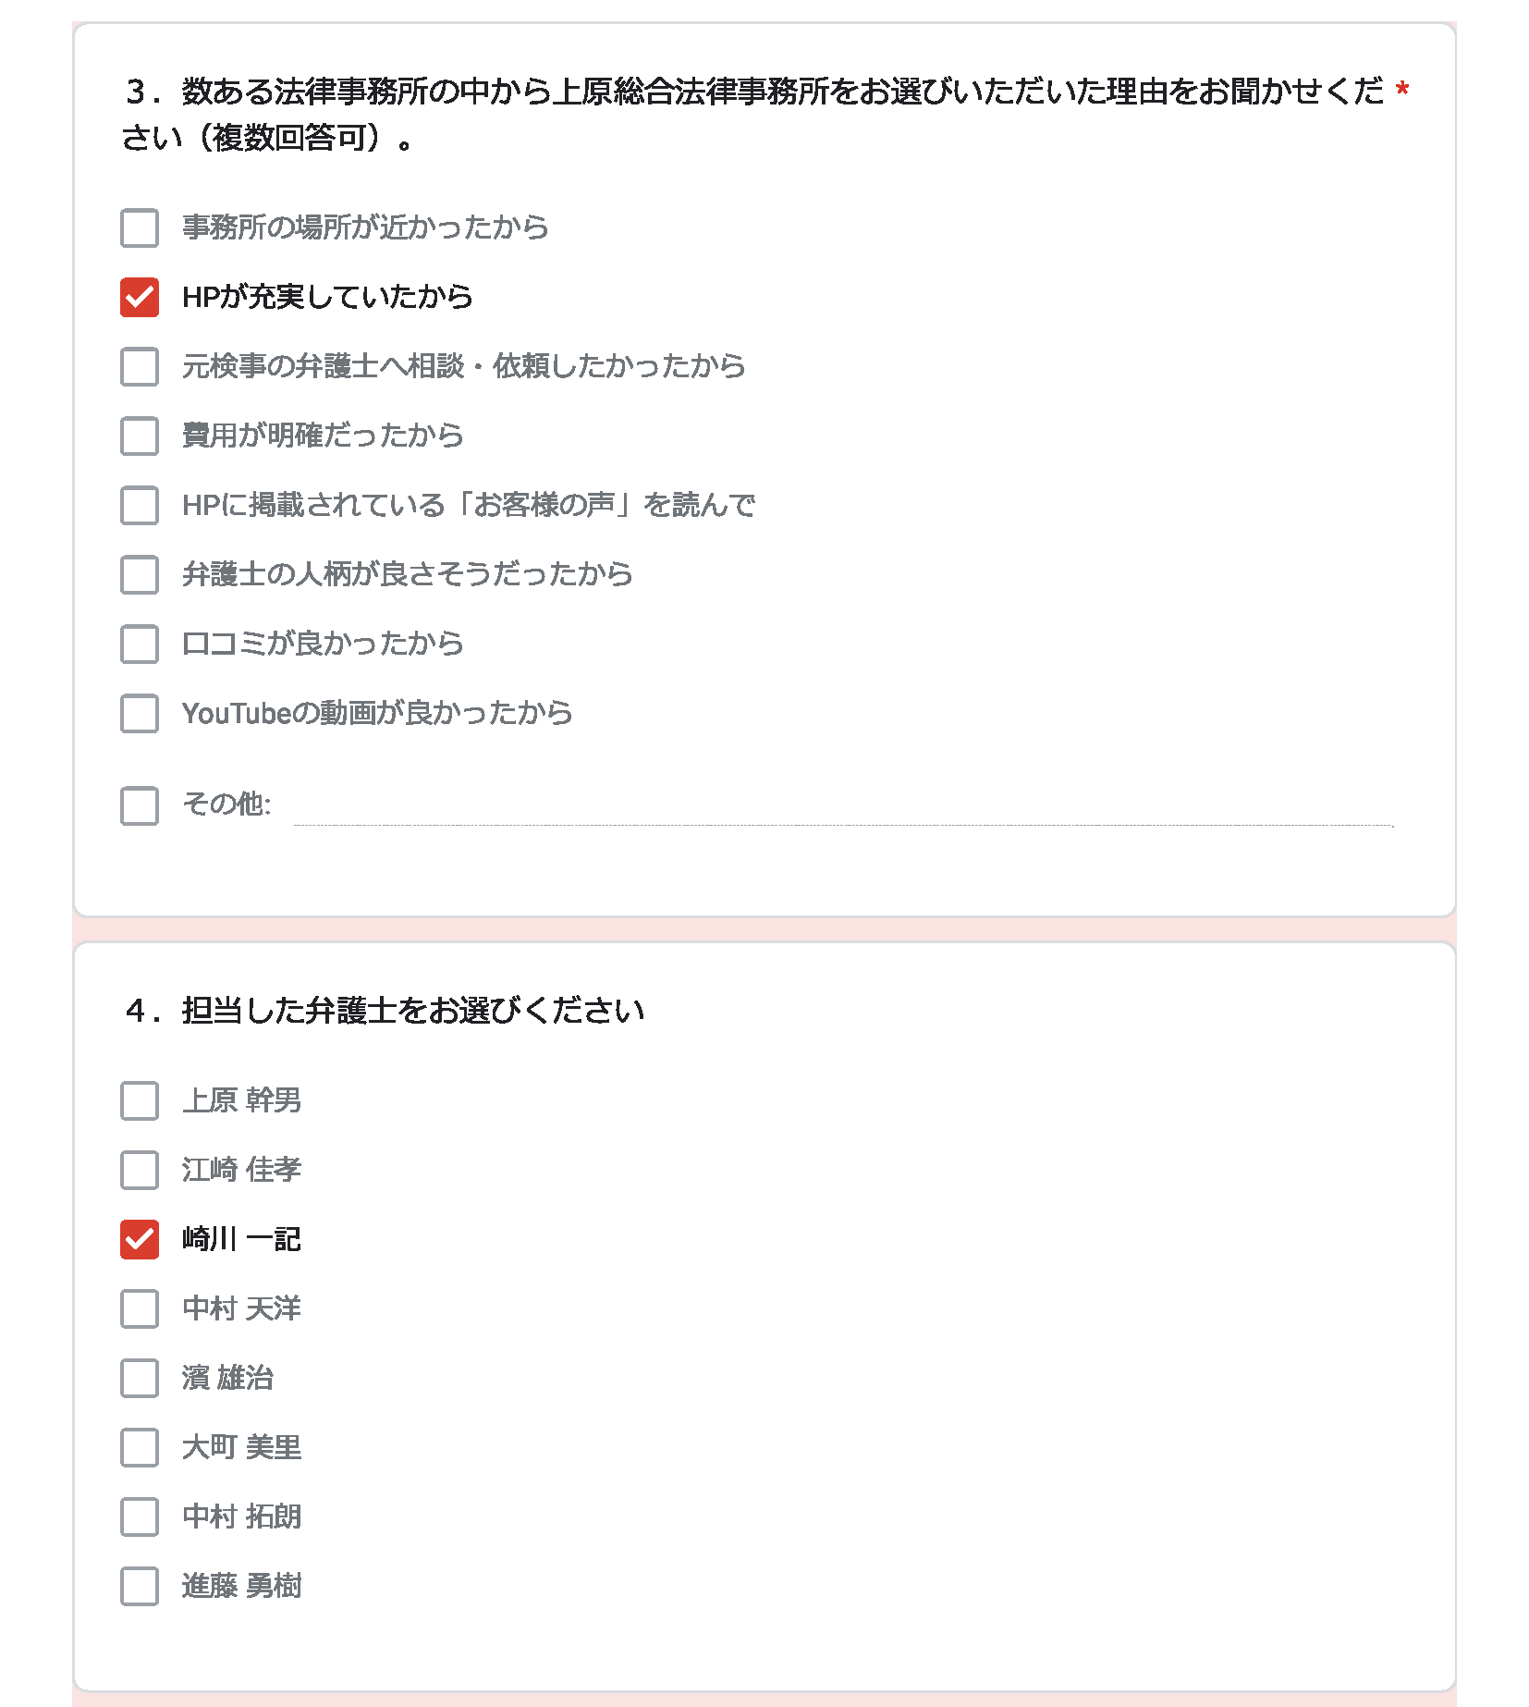Check 元検事の弁護士へ相談・依頼したかったから option

click(x=140, y=366)
